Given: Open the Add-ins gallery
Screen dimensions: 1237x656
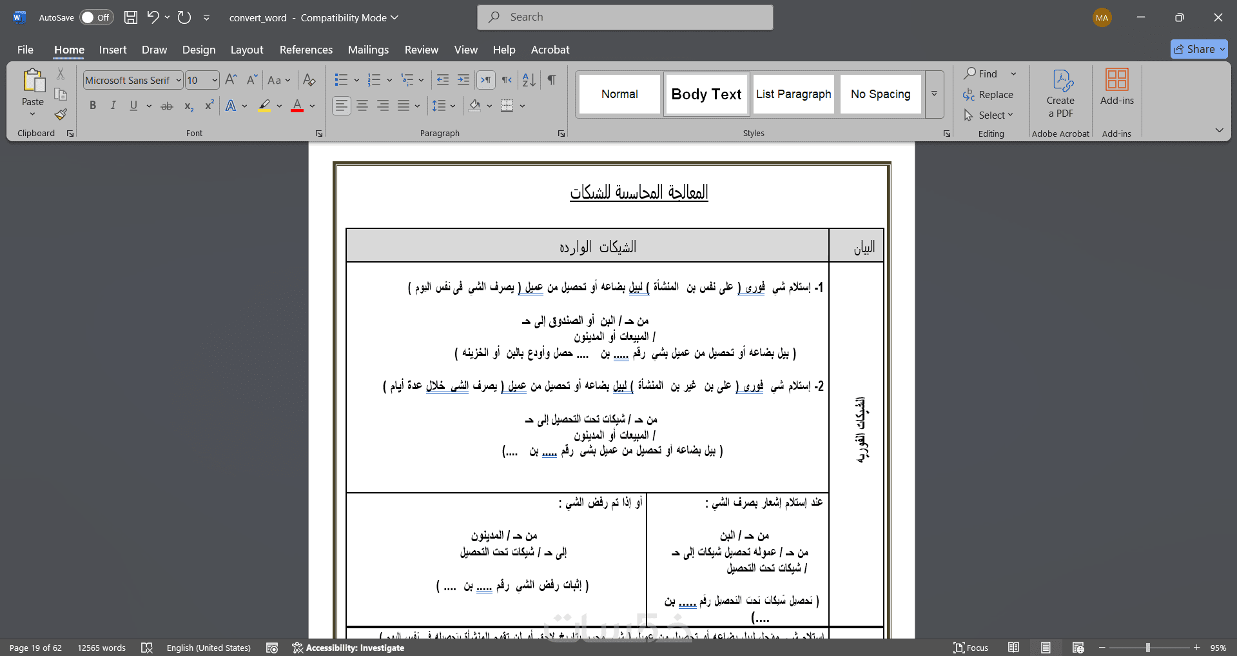Looking at the screenshot, I should [x=1117, y=87].
